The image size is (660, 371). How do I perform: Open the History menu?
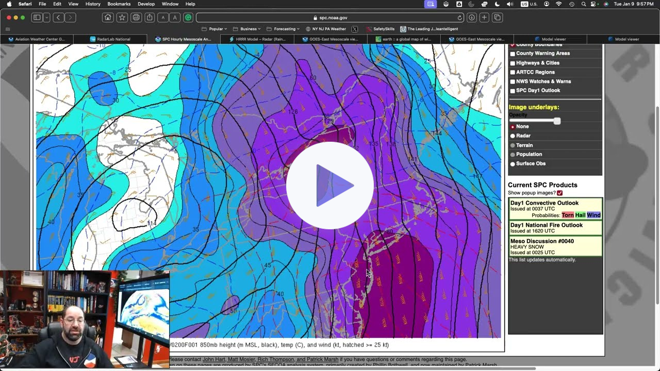pyautogui.click(x=92, y=4)
